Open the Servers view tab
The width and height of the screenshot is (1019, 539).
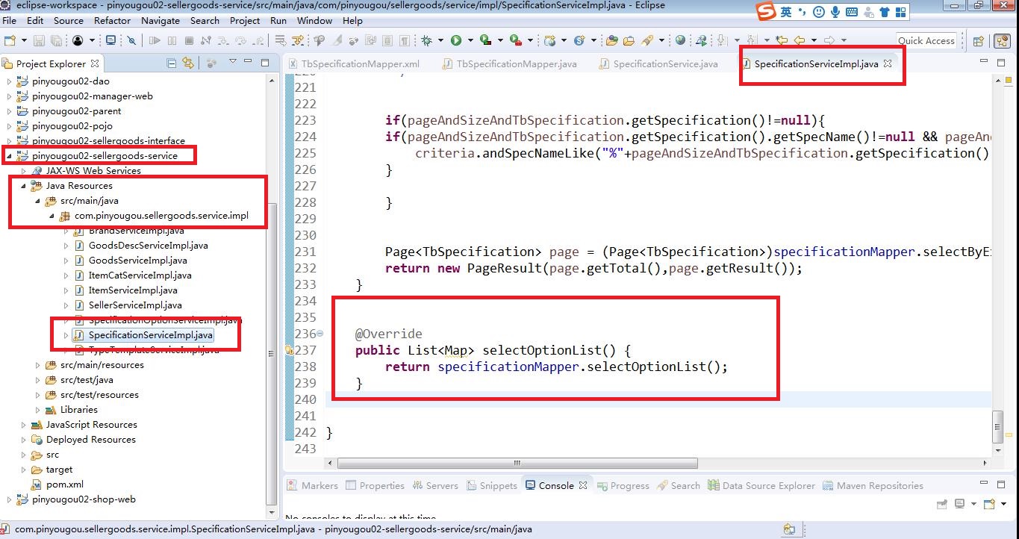[435, 485]
